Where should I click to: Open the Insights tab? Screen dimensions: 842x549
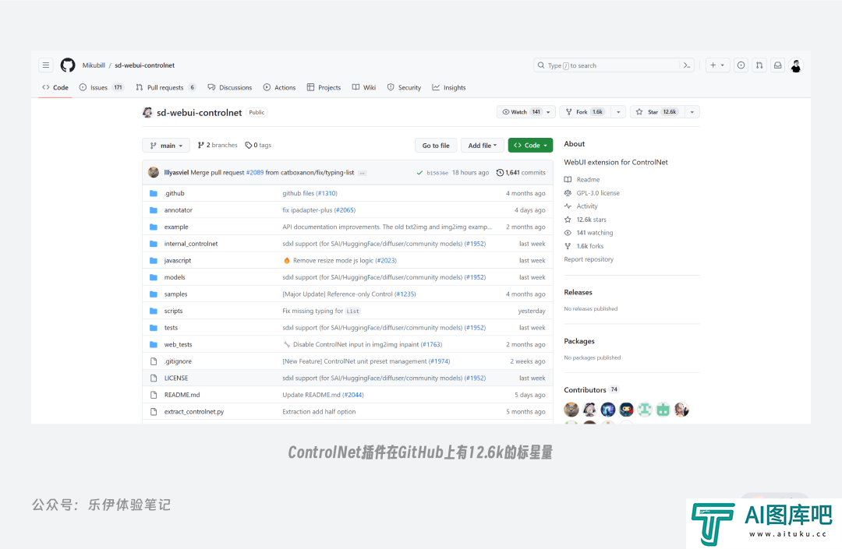pyautogui.click(x=449, y=87)
